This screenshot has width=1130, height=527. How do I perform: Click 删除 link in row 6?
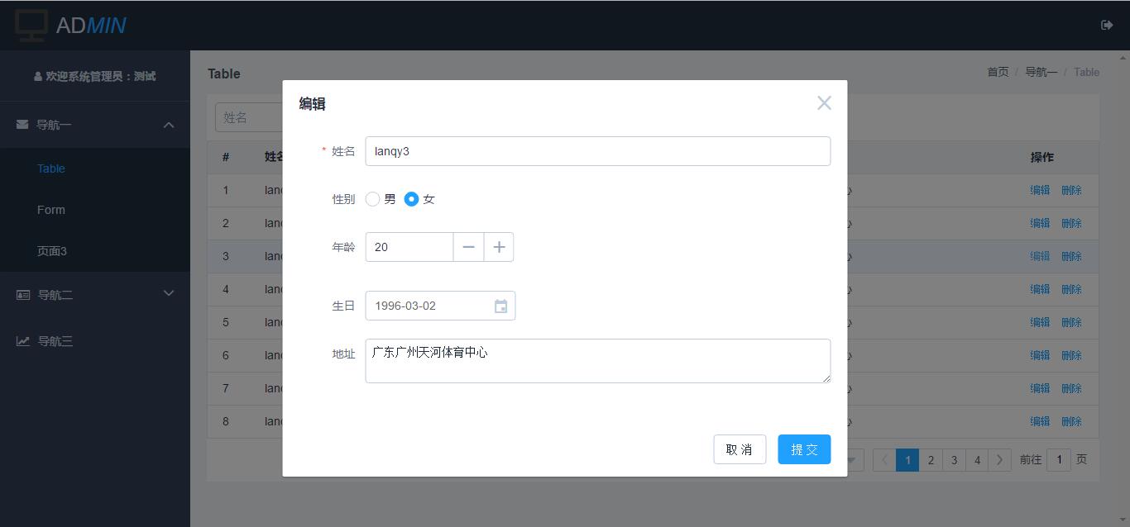1071,355
